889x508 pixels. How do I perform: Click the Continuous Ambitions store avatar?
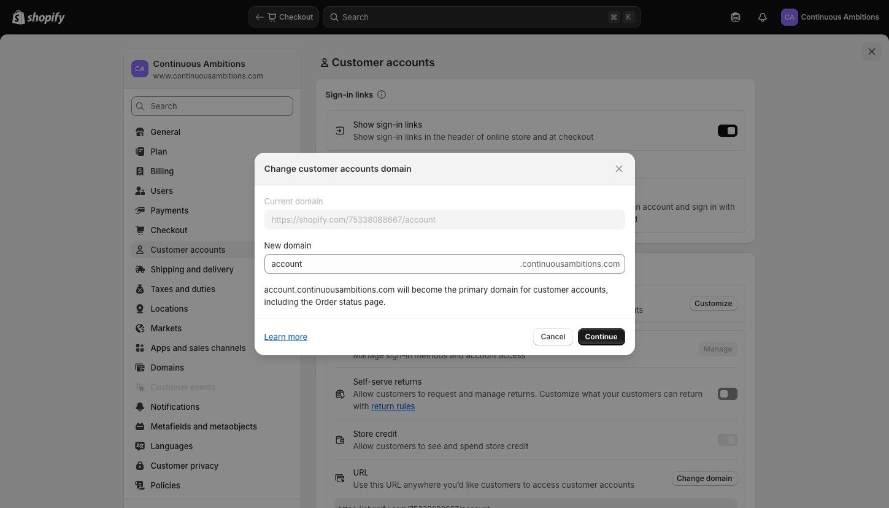[140, 69]
